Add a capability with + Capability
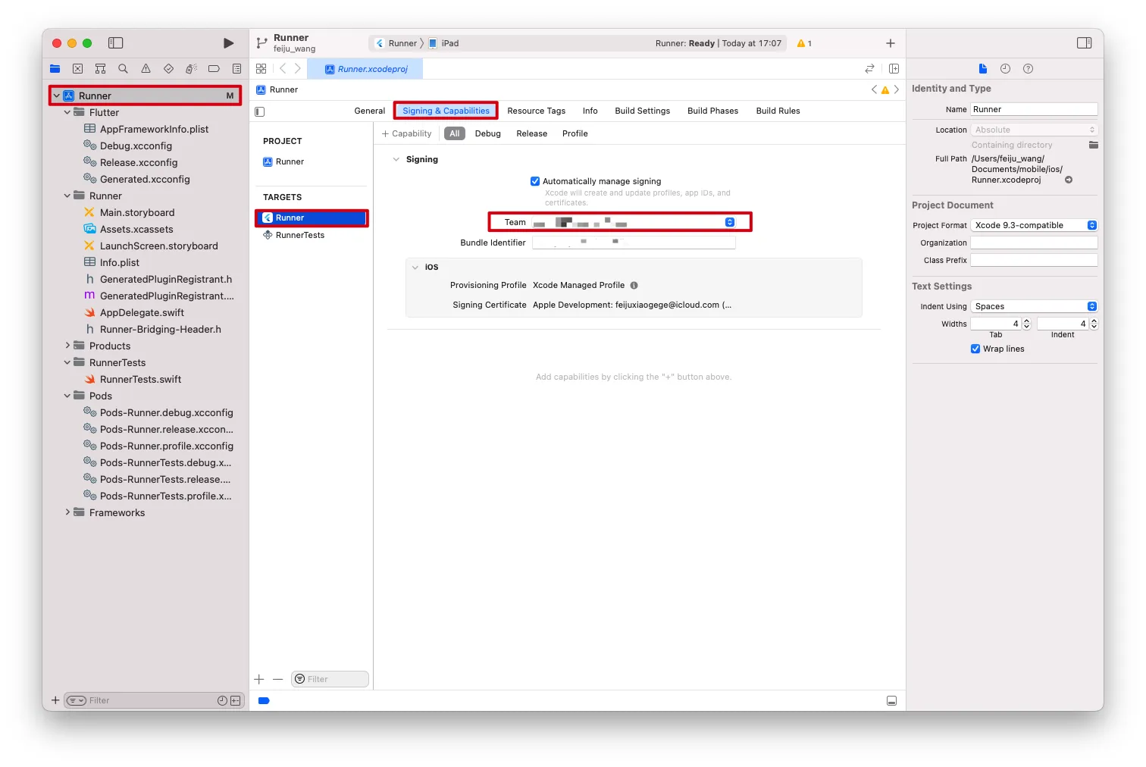 coord(407,133)
